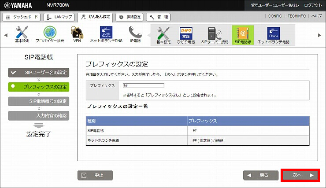
Task: Click the ログアウト link
Action: pyautogui.click(x=313, y=5)
